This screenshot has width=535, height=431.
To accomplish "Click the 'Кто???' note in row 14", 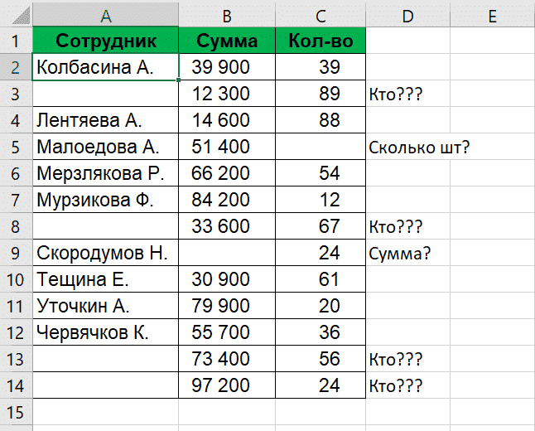I will (396, 386).
